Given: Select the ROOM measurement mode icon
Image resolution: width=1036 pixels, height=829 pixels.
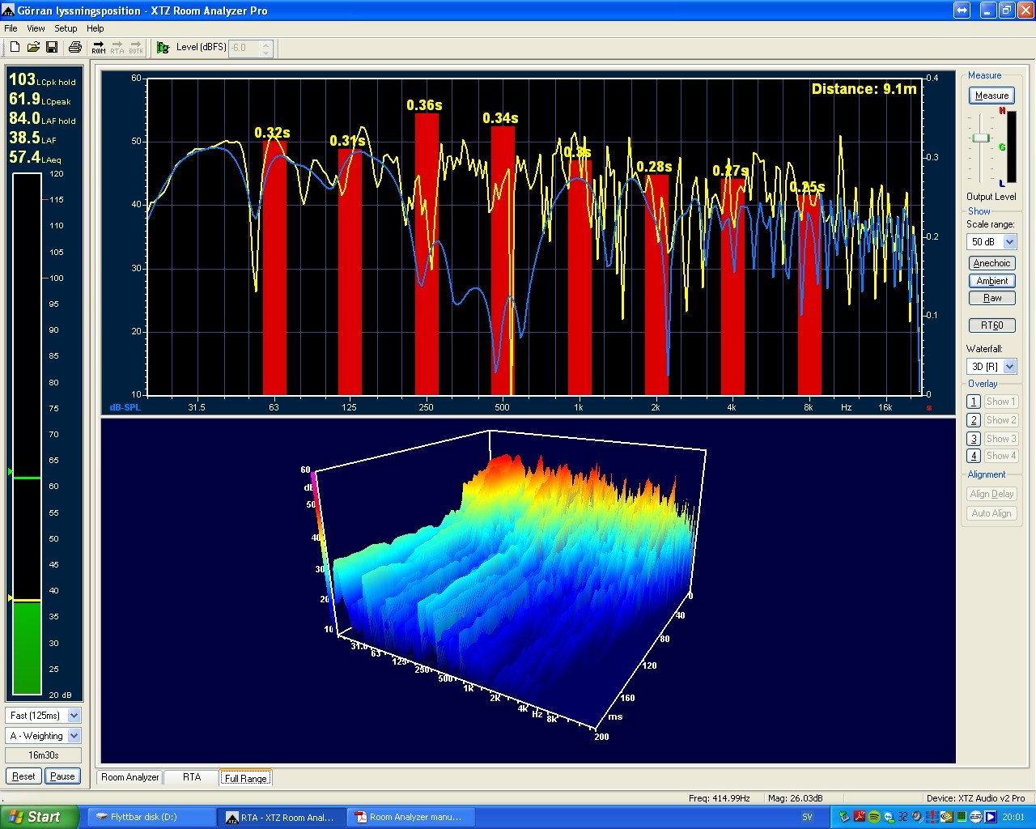Looking at the screenshot, I should [x=99, y=47].
